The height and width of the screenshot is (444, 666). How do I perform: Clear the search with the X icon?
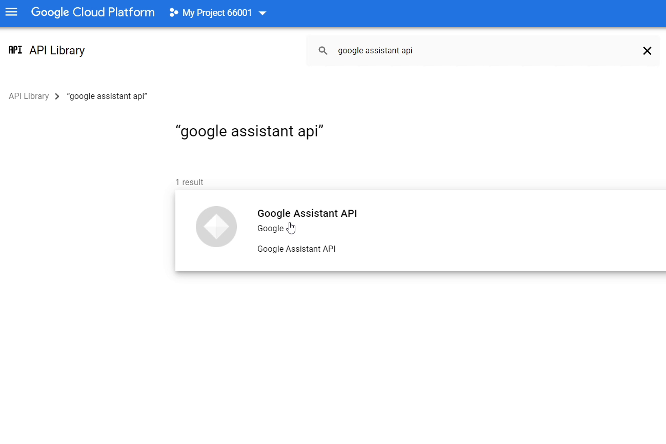pos(647,51)
